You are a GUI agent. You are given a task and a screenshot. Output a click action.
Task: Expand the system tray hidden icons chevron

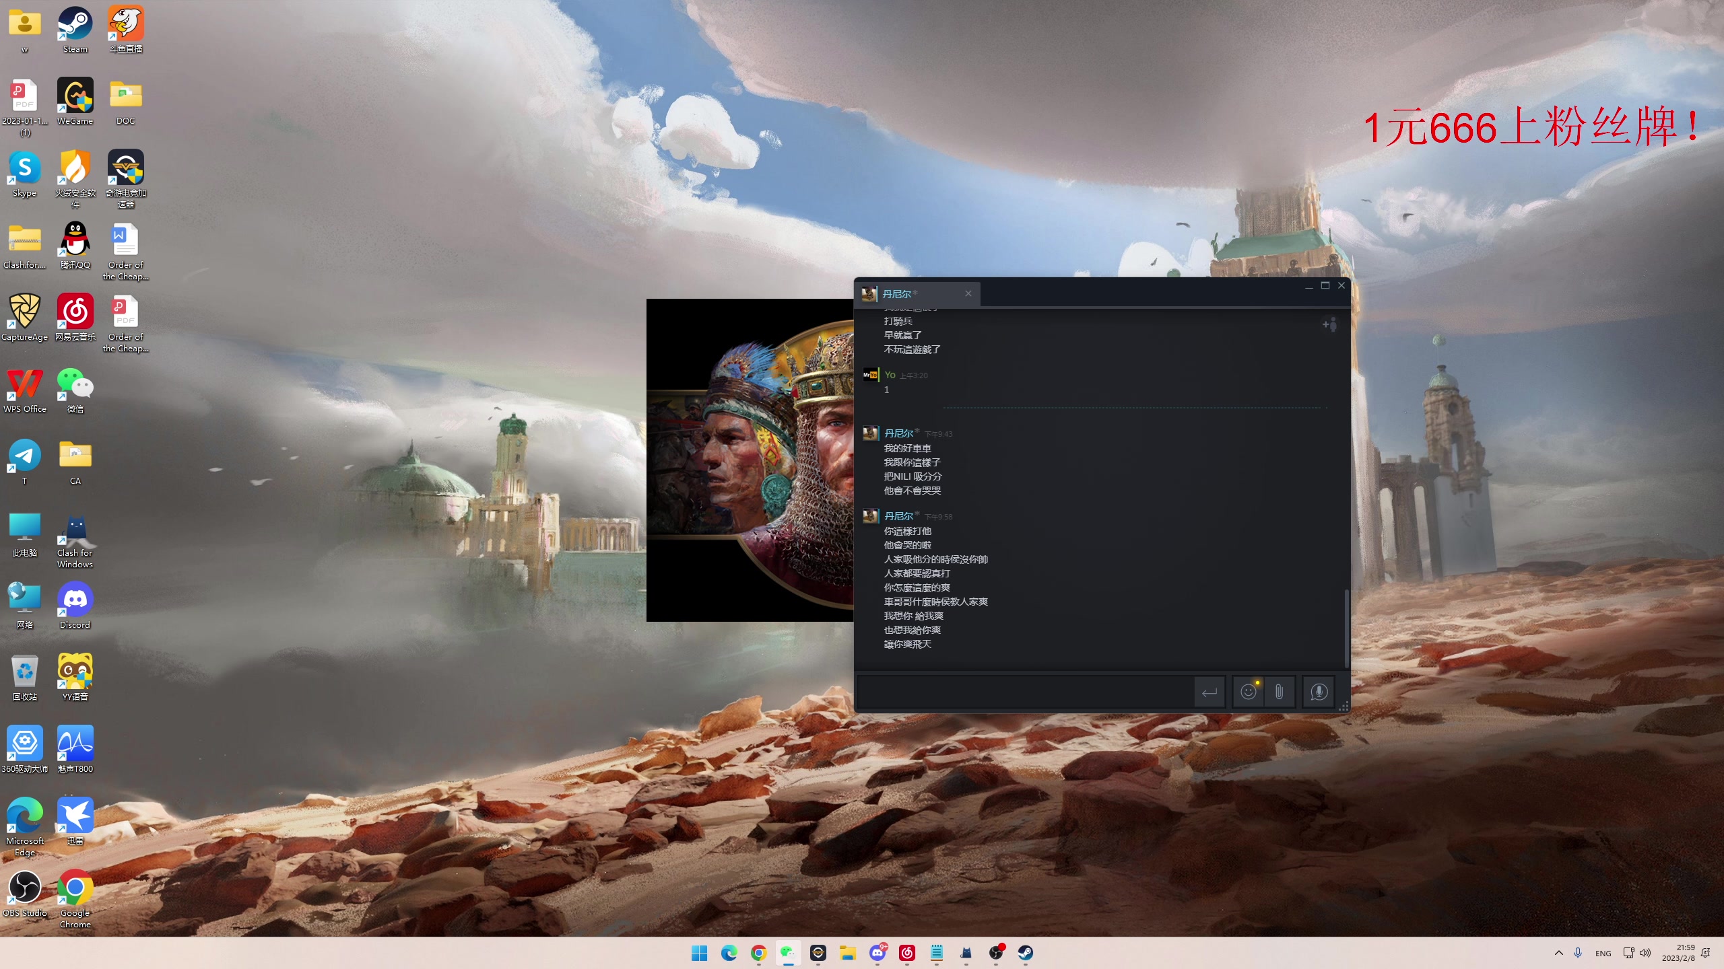[1558, 953]
